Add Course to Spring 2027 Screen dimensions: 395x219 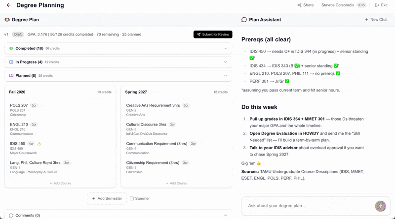176,183
